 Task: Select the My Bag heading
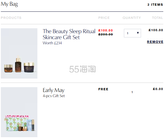pos(9,4)
